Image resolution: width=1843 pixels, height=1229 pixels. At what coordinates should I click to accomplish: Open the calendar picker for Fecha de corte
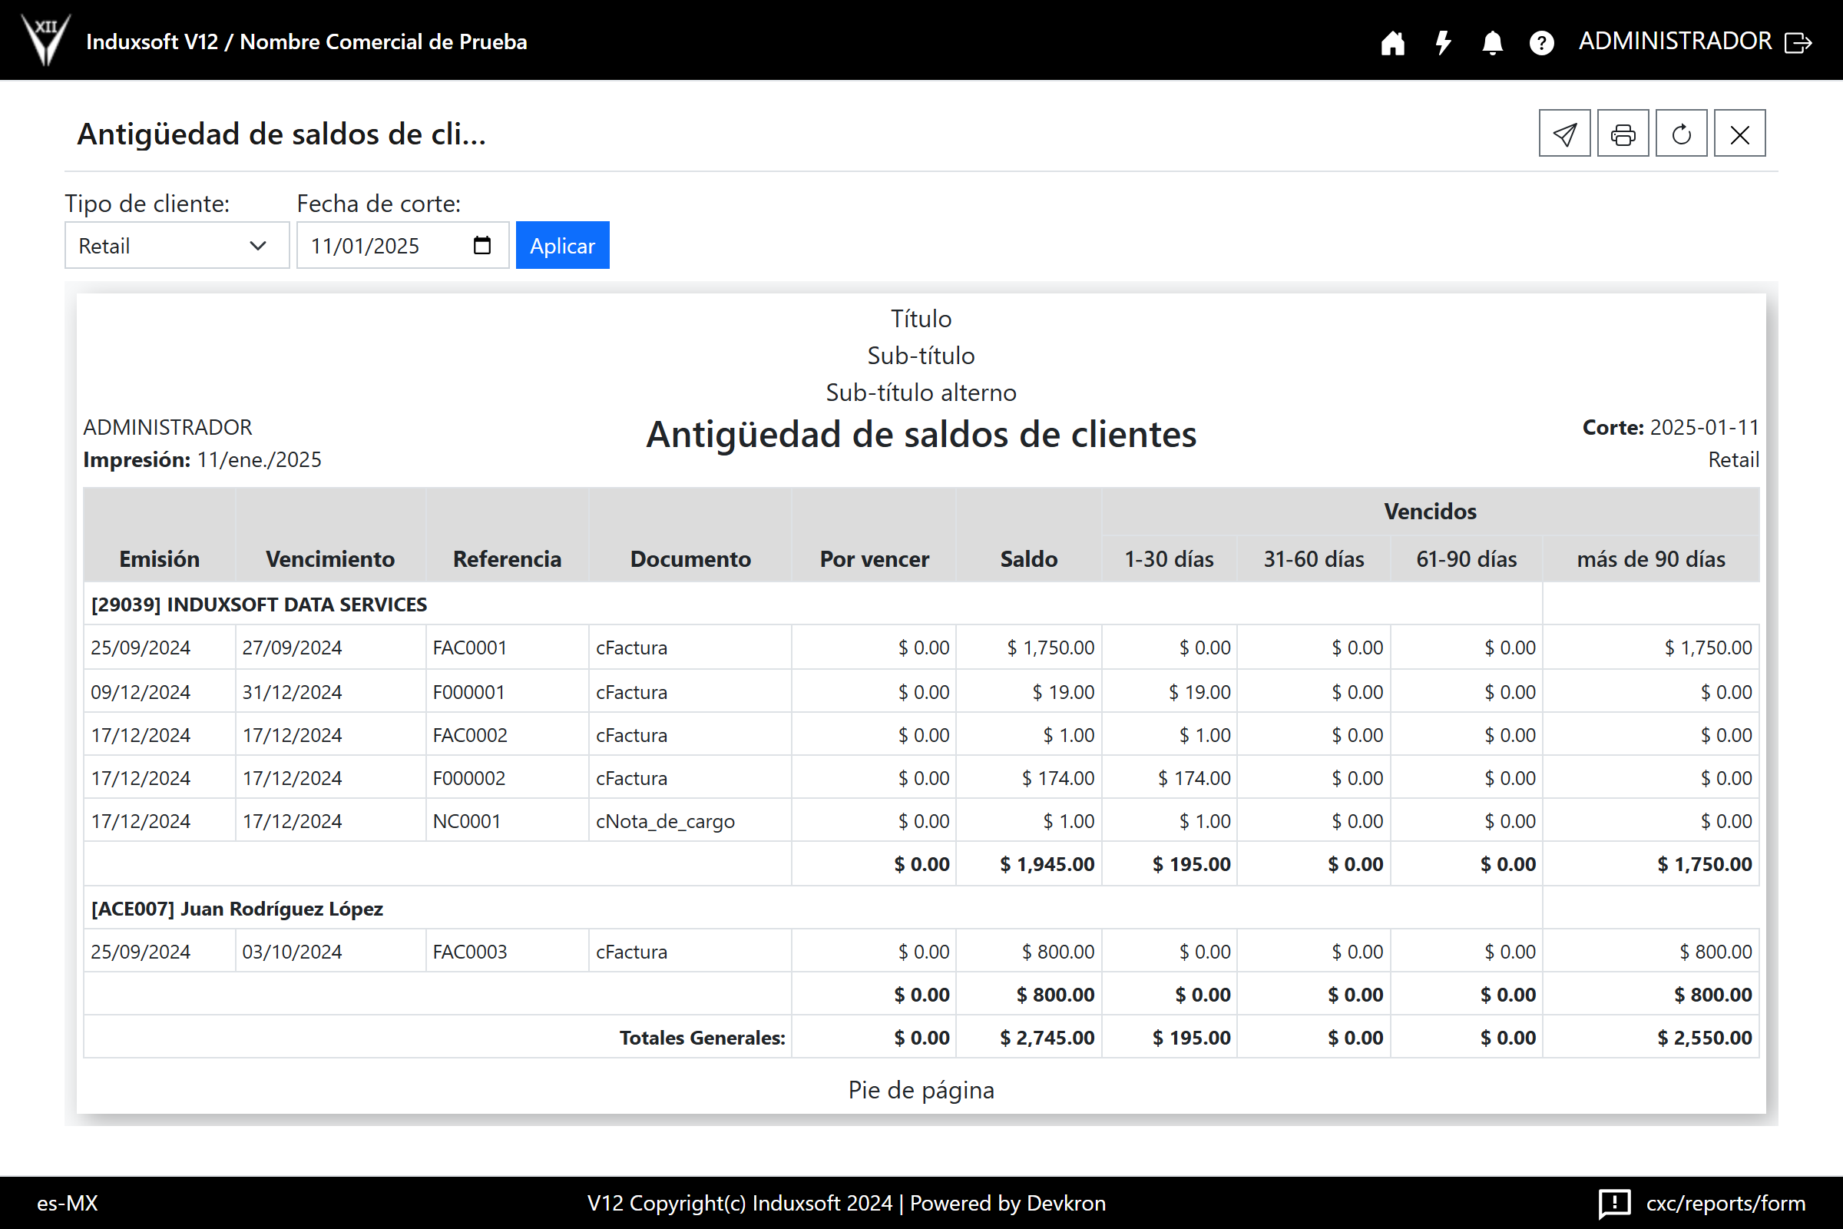(x=482, y=246)
